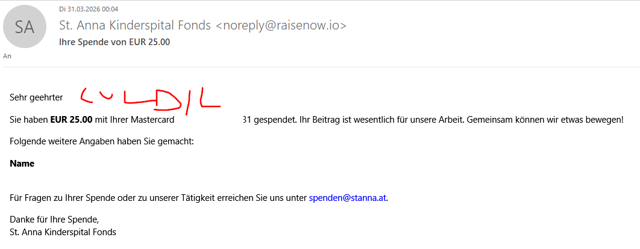
Task: Click the Danke für Ihre Spende closing line
Action: pos(54,220)
